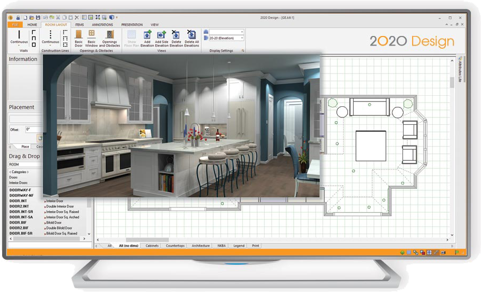
Task: Click the padlock icon in quick access toolbar
Action: tap(18, 17)
